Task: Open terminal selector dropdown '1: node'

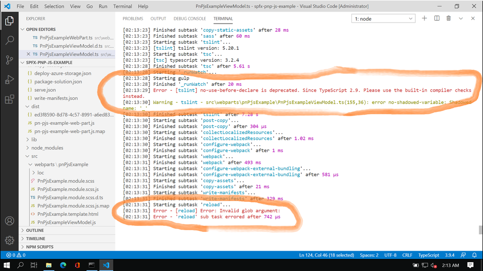Action: pos(383,19)
